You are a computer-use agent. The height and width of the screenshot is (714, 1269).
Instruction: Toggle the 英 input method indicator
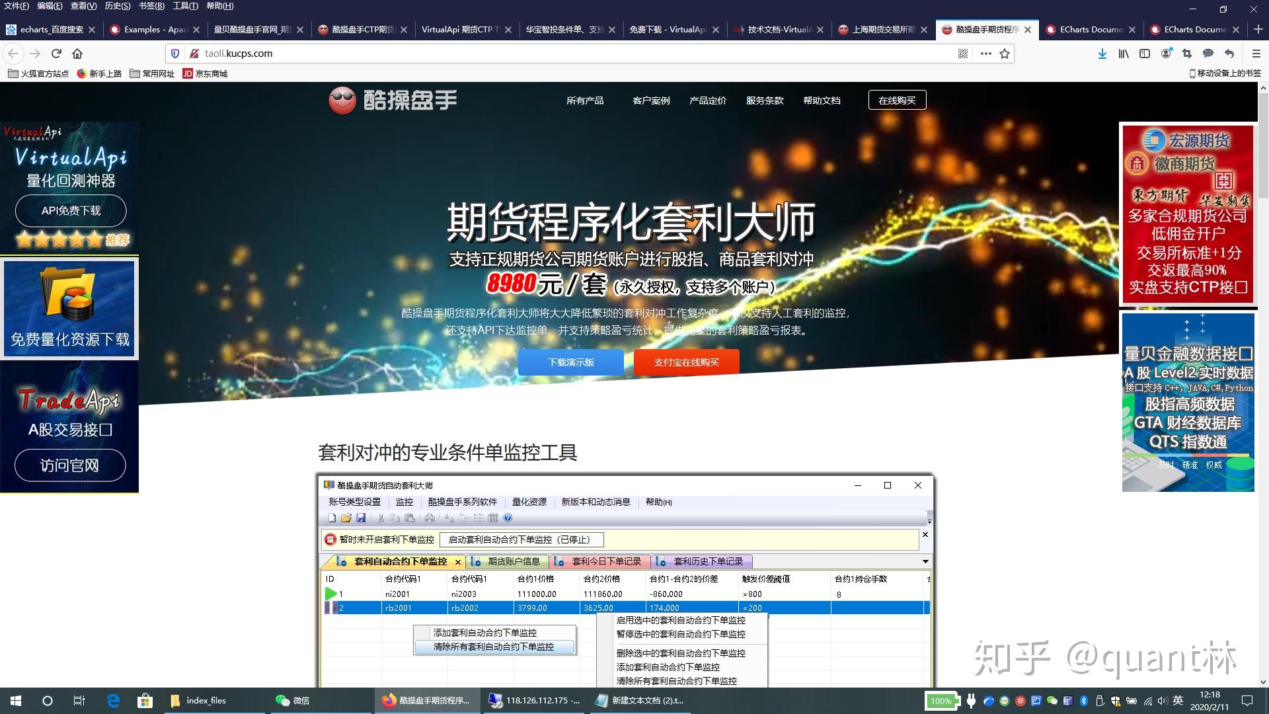[x=1178, y=701]
